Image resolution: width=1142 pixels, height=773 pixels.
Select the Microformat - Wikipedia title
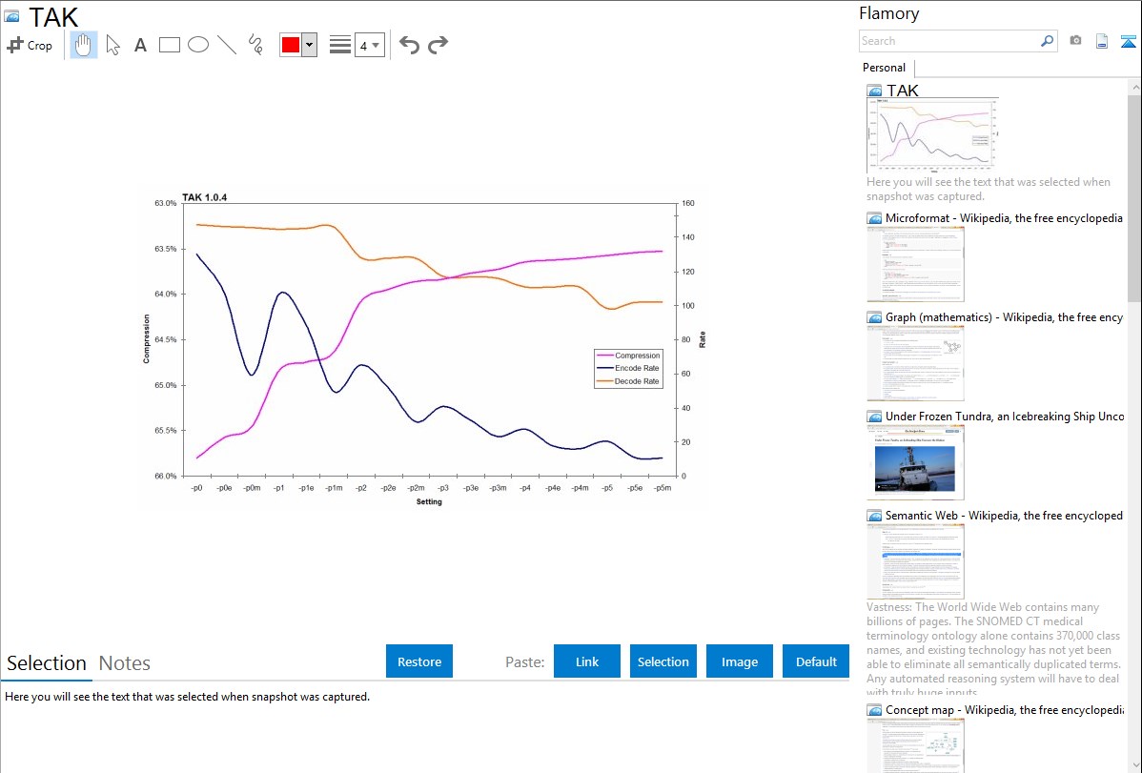pos(1005,218)
